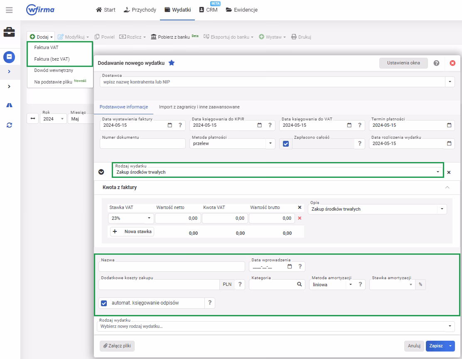
Task: Open the Stawka VAT 23% dropdown
Action: [149, 218]
